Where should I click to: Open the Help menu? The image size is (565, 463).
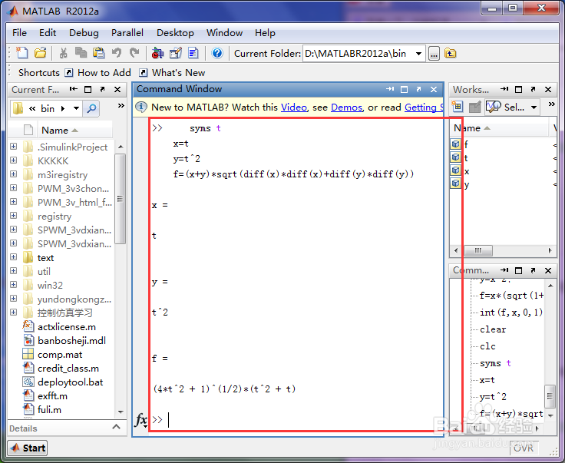(265, 33)
